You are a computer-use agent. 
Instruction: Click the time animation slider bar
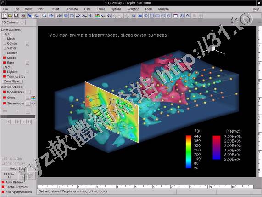click(x=18, y=116)
